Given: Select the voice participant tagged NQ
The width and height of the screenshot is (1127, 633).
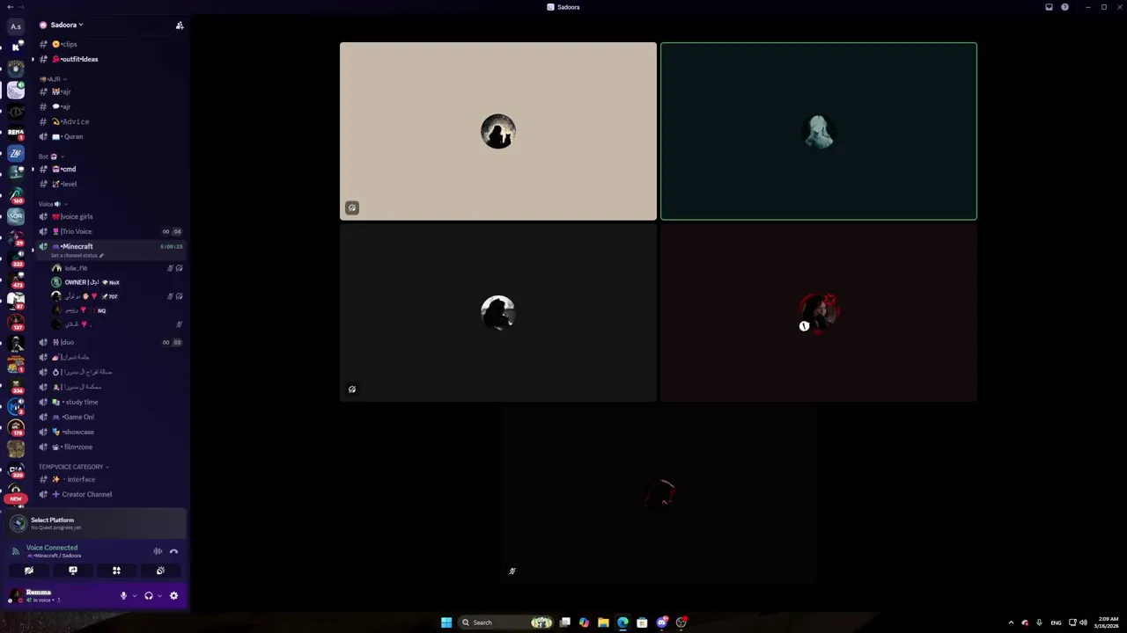Looking at the screenshot, I should [x=116, y=310].
